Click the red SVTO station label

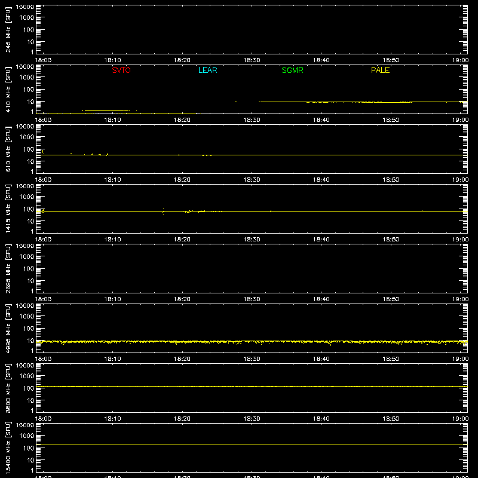click(x=121, y=70)
